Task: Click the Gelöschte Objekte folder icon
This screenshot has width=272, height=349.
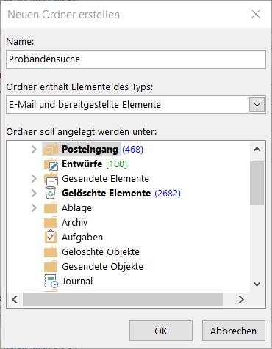Action: pos(51,252)
